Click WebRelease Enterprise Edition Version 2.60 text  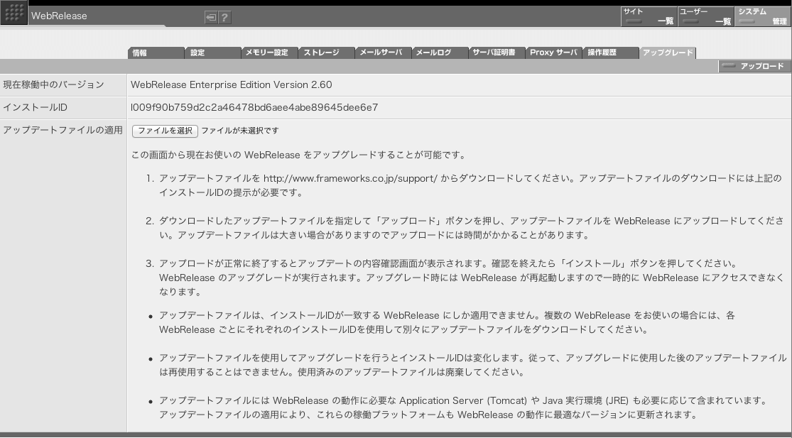click(232, 84)
